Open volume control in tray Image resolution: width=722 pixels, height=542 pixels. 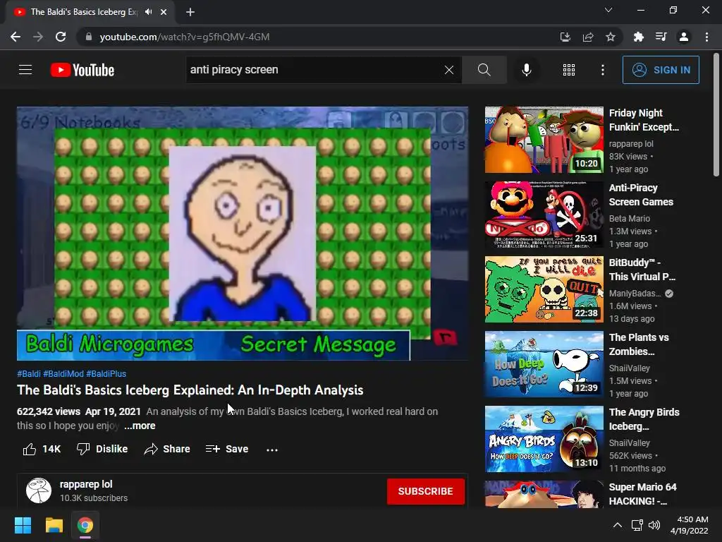click(654, 525)
